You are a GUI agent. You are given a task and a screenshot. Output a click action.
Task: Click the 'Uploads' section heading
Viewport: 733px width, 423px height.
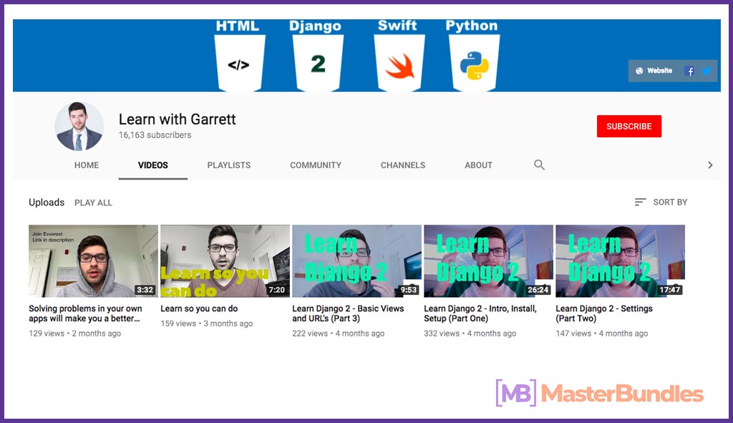point(47,203)
